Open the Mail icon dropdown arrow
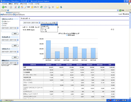This screenshot has height=102, width=131. tap(47, 7)
